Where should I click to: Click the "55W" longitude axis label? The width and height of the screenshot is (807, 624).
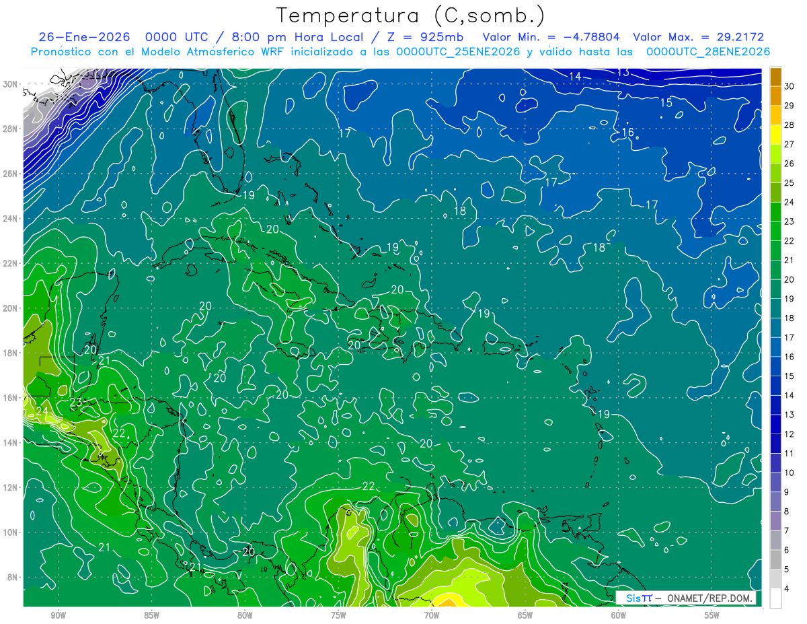click(x=712, y=615)
